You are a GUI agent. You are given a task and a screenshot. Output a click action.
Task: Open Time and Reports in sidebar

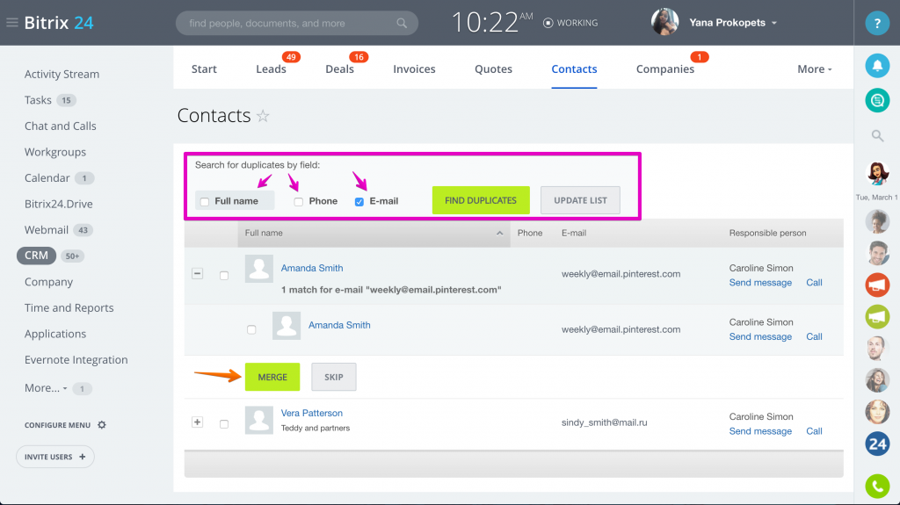[69, 307]
